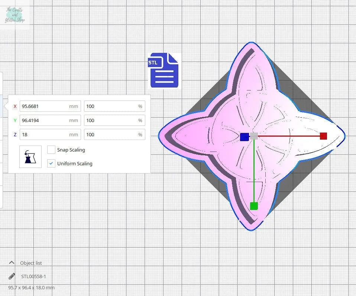Image resolution: width=356 pixels, height=296 pixels.
Task: Enable the Snap Scaling checkbox
Action: (x=51, y=150)
